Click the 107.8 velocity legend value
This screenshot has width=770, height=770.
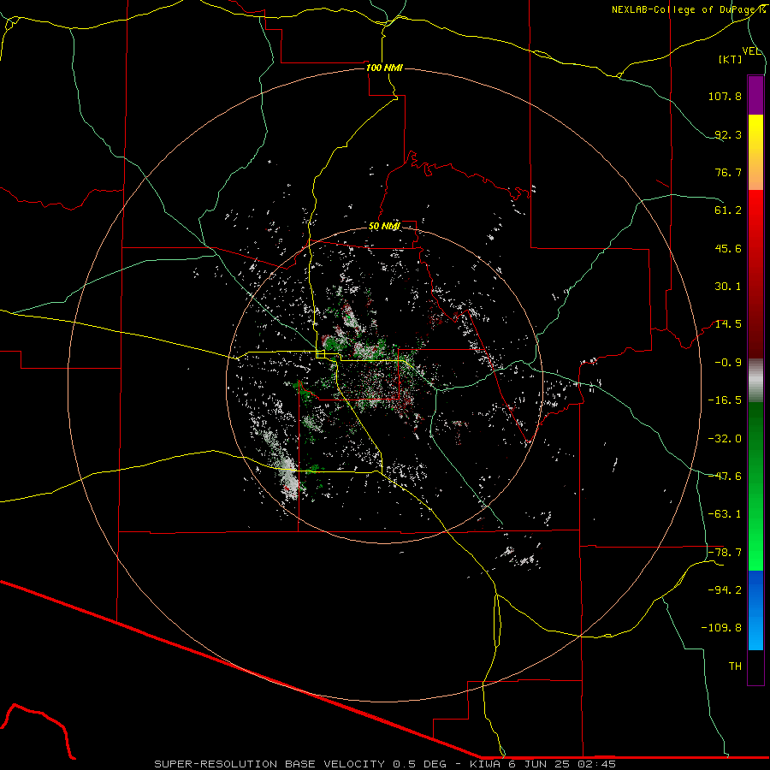[x=725, y=96]
